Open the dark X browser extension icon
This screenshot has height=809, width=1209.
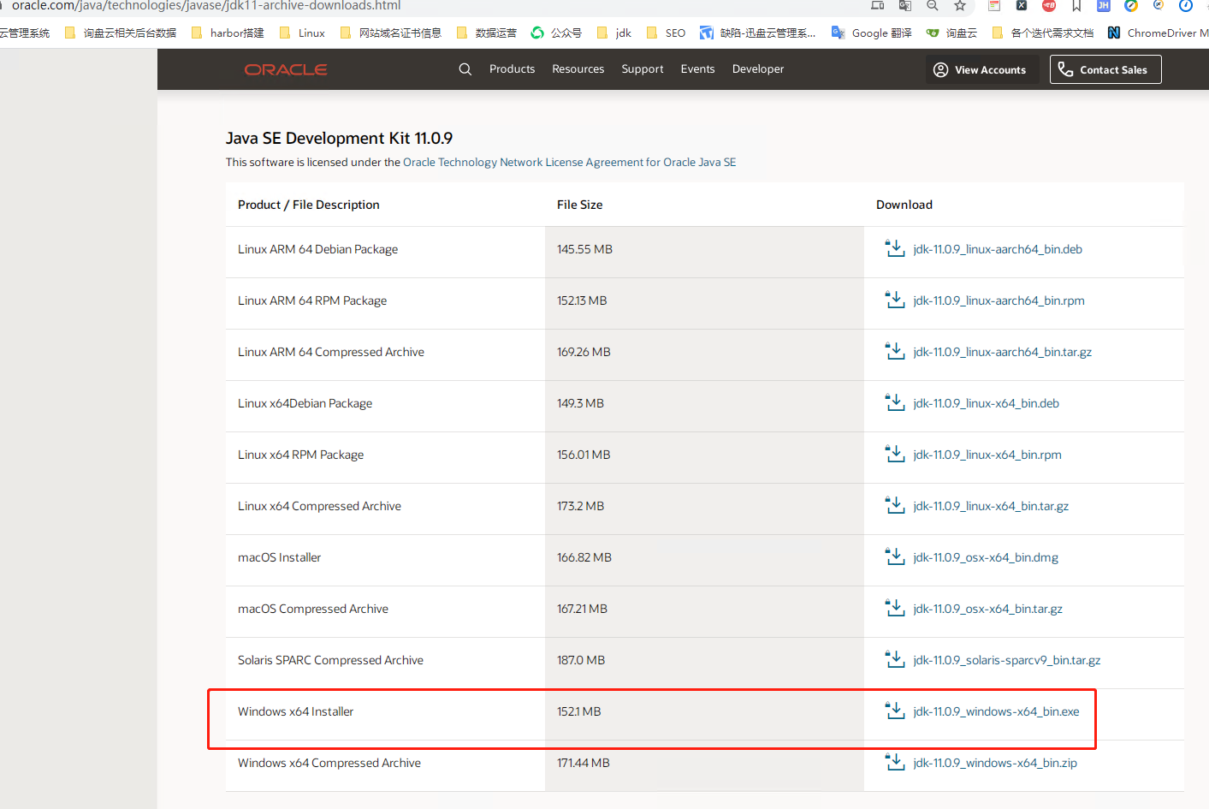(1022, 6)
